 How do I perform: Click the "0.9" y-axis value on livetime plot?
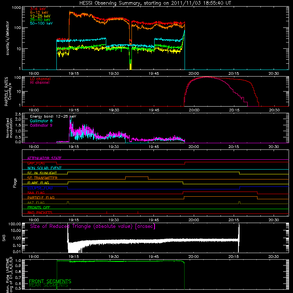pyautogui.click(x=18, y=265)
